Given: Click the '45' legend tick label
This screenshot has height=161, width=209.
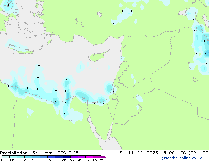Looking at the screenshot, I should [x=94, y=160].
